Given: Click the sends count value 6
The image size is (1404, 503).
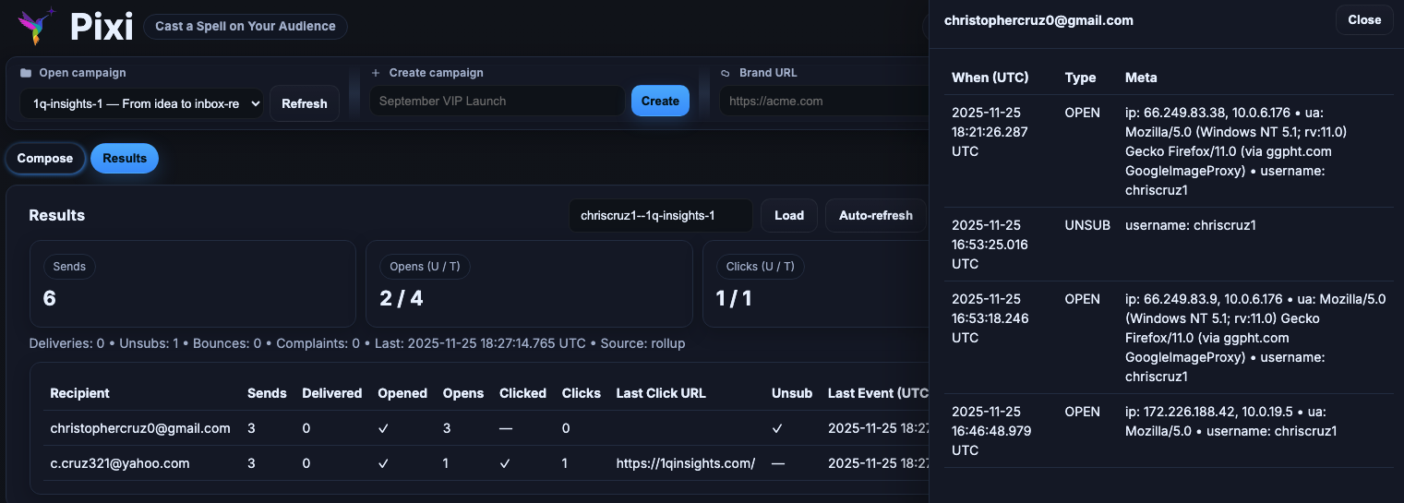Looking at the screenshot, I should (x=50, y=298).
